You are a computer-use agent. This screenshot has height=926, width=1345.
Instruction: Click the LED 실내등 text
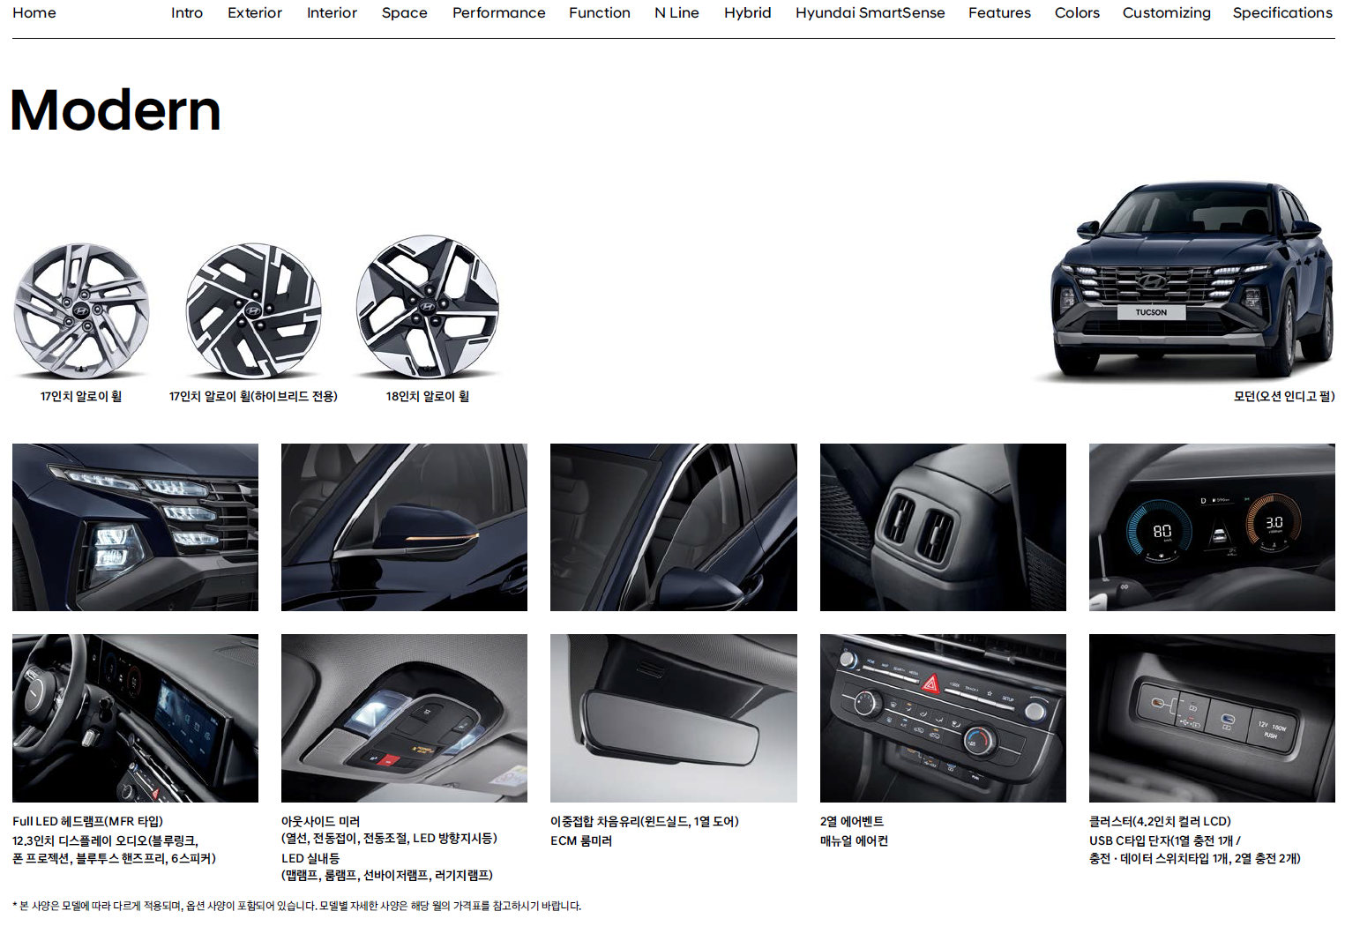pos(310,859)
